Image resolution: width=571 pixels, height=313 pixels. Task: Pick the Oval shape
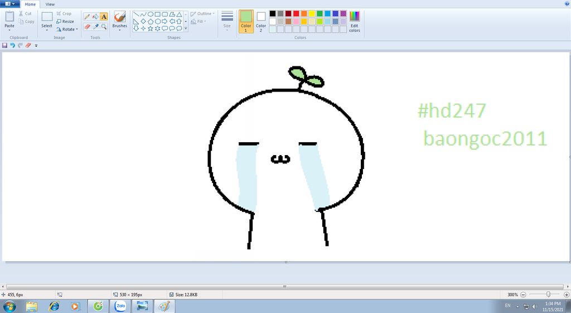coord(151,14)
